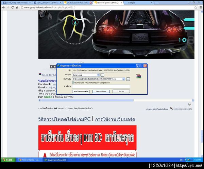The width and height of the screenshot is (204, 169).
Task: Open a new tab button
Action: coord(157,3)
